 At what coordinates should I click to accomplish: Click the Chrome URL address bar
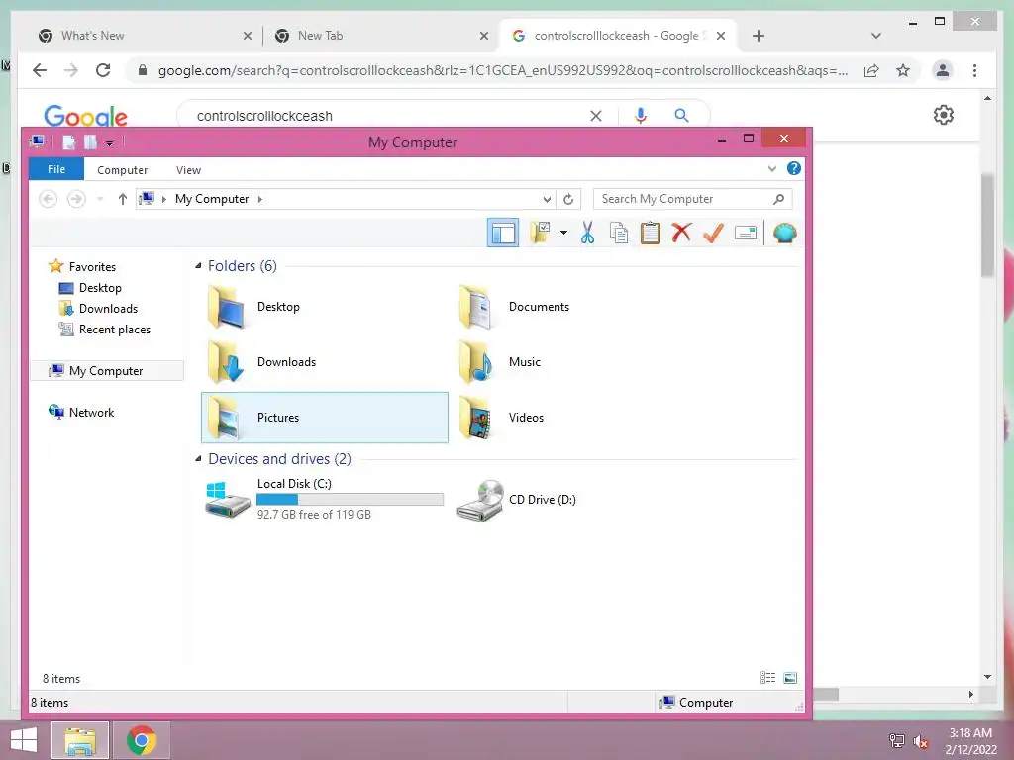[x=502, y=70]
